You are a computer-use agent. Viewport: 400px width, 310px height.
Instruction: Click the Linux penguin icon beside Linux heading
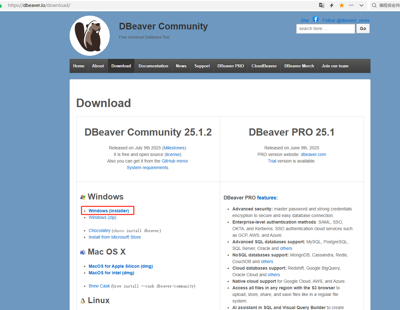click(x=83, y=301)
